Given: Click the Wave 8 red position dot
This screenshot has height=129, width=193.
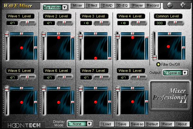Looking at the screenshot, I should click(133, 102).
